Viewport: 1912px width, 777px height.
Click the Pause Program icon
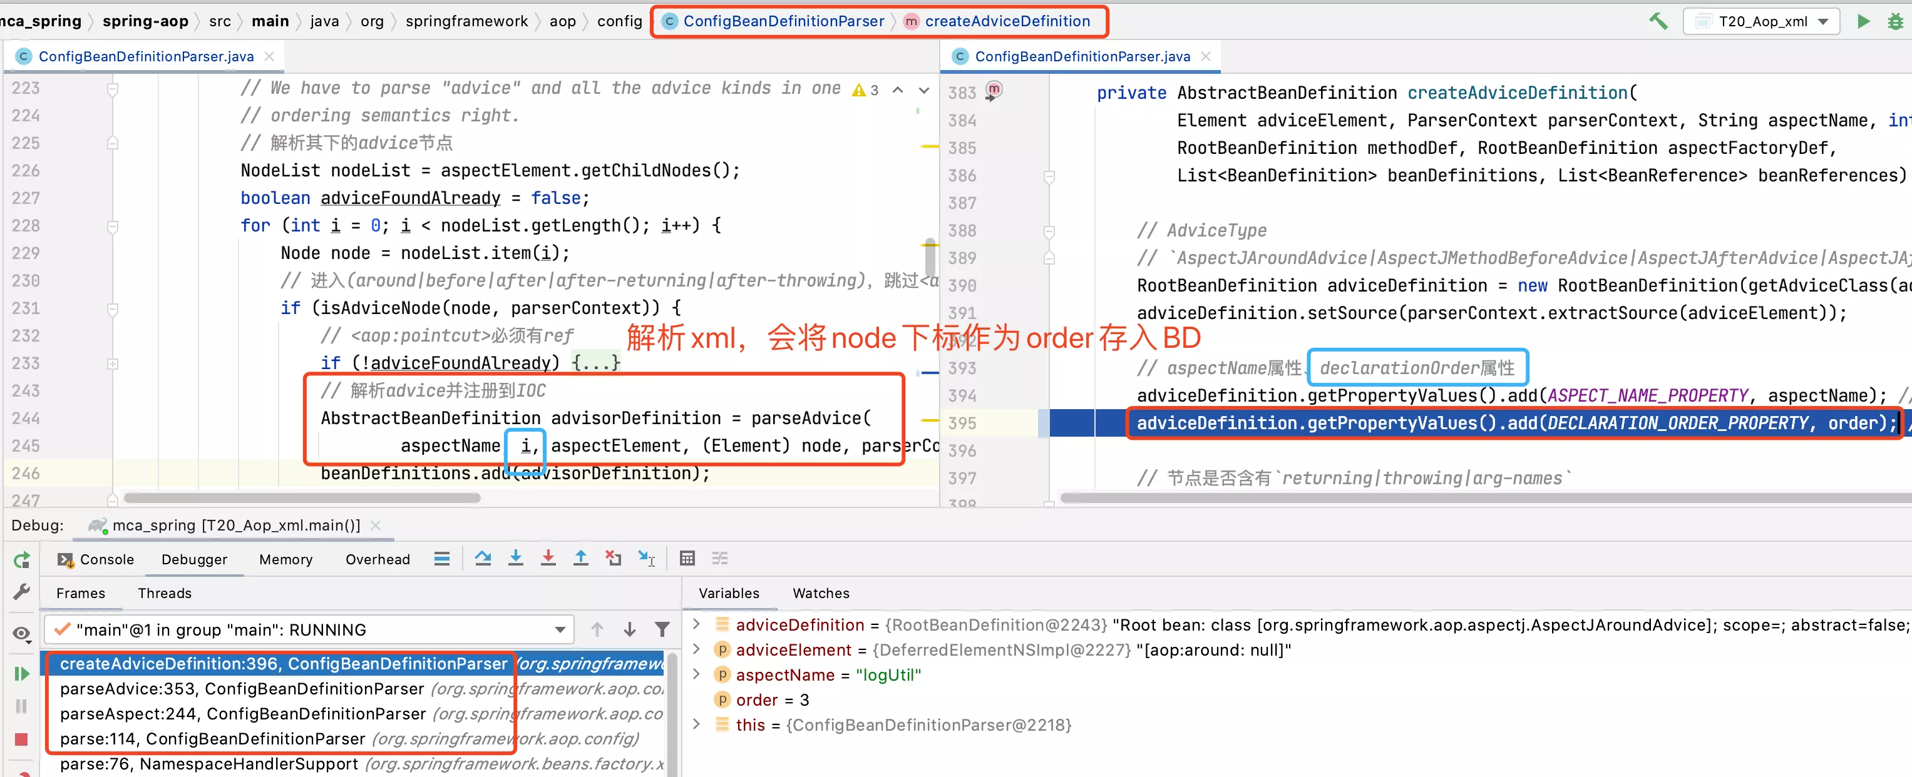tap(21, 706)
